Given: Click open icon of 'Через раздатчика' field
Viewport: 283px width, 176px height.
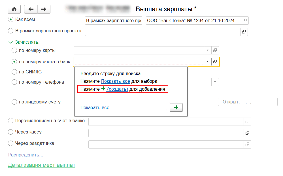Looking at the screenshot, I should (x=247, y=144).
